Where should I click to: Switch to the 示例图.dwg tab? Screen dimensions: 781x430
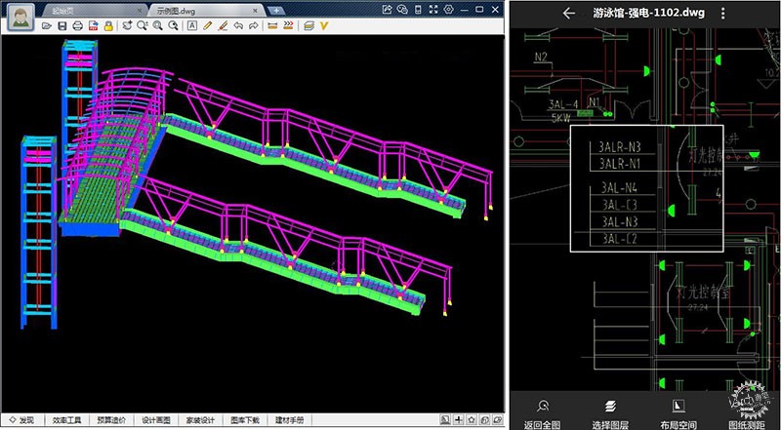coord(205,11)
